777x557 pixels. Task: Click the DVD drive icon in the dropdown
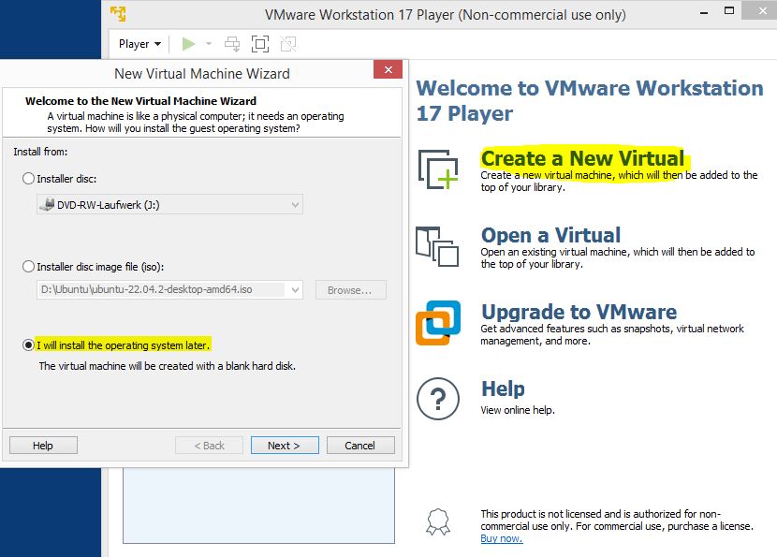[x=48, y=204]
